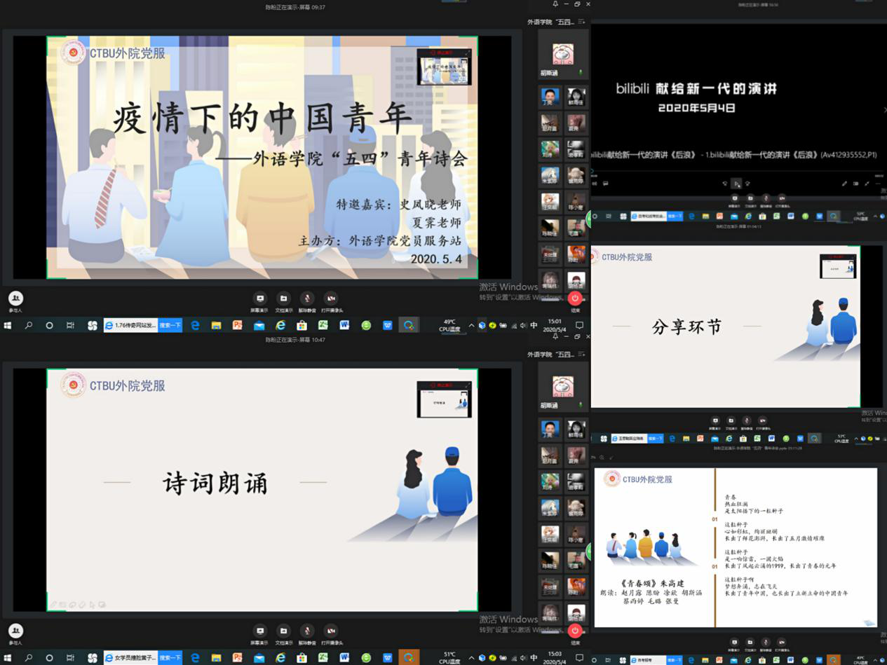The image size is (887, 665).
Task: Toggle 打开摄像头 camera below the 诗词朗诵 slide
Action: (331, 632)
